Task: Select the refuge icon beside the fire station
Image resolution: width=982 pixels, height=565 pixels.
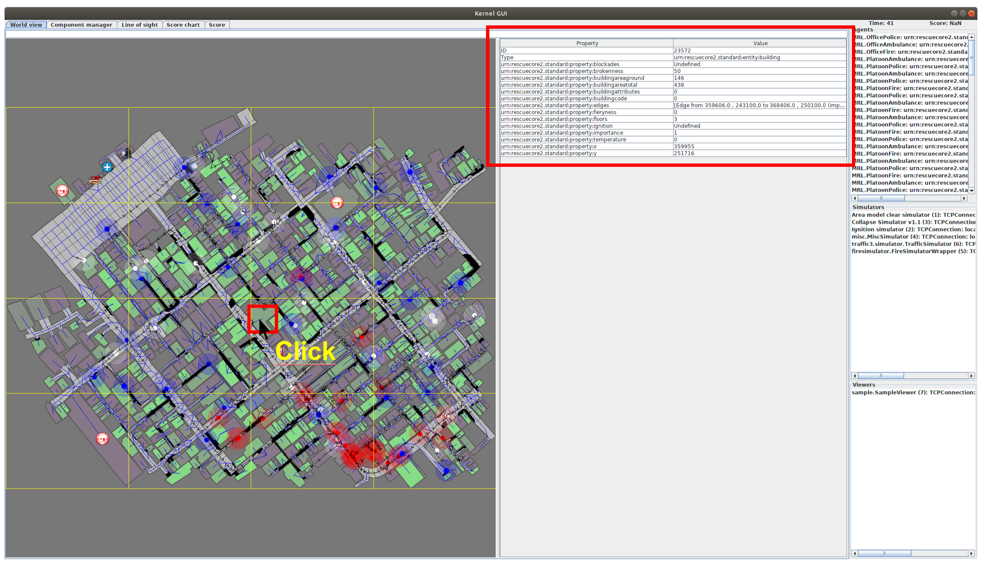Action: coord(62,191)
